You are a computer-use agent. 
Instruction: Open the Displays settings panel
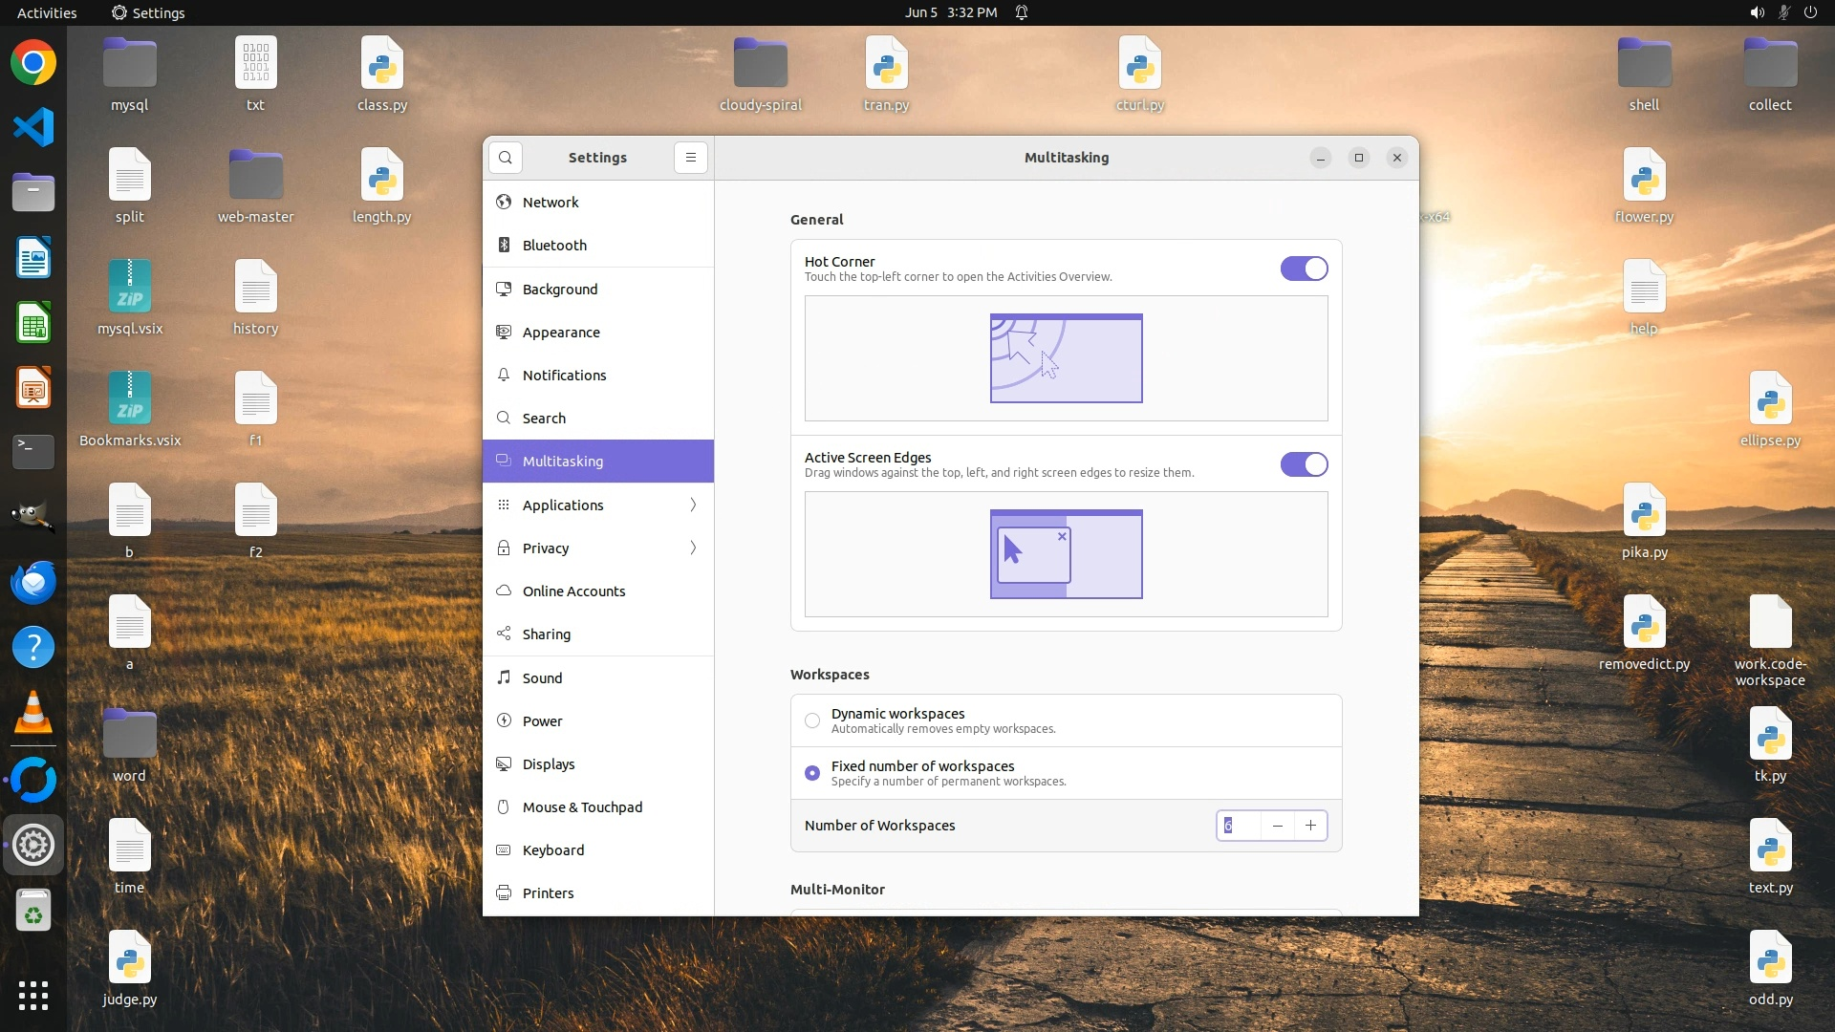[x=549, y=764]
